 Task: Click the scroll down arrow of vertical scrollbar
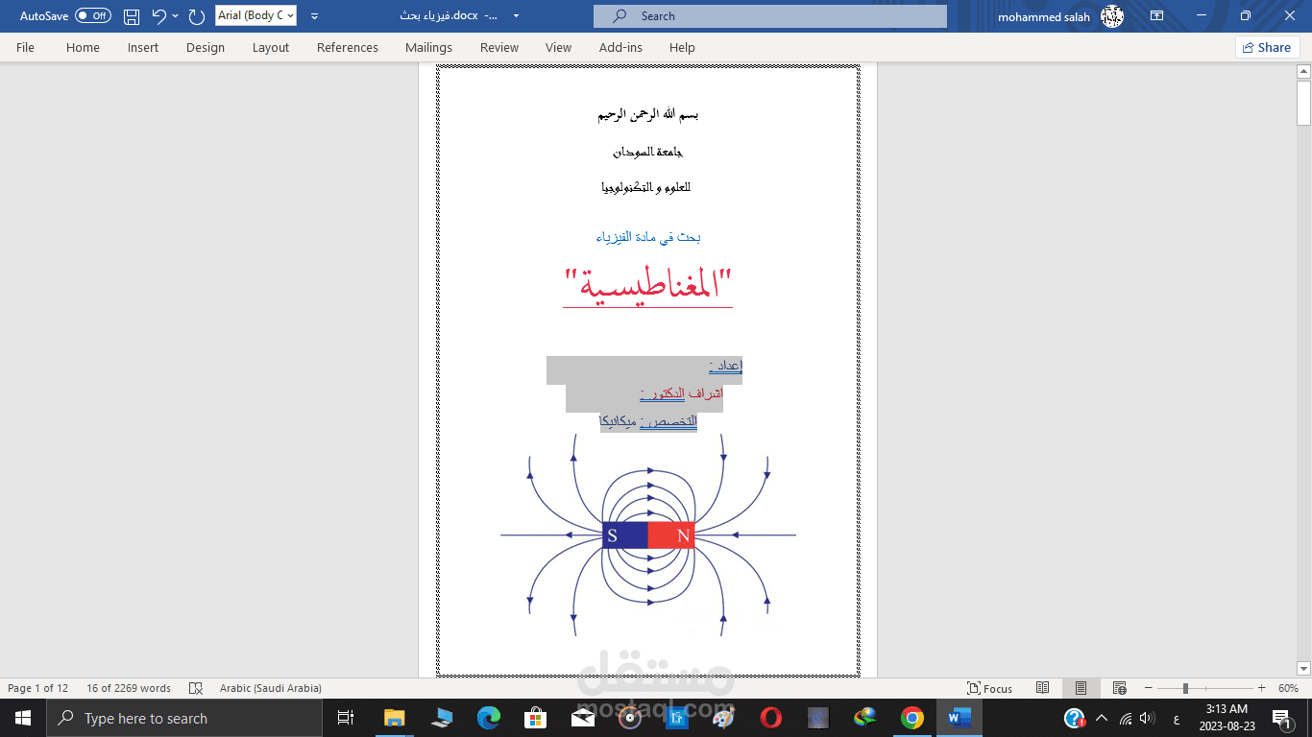(1303, 668)
